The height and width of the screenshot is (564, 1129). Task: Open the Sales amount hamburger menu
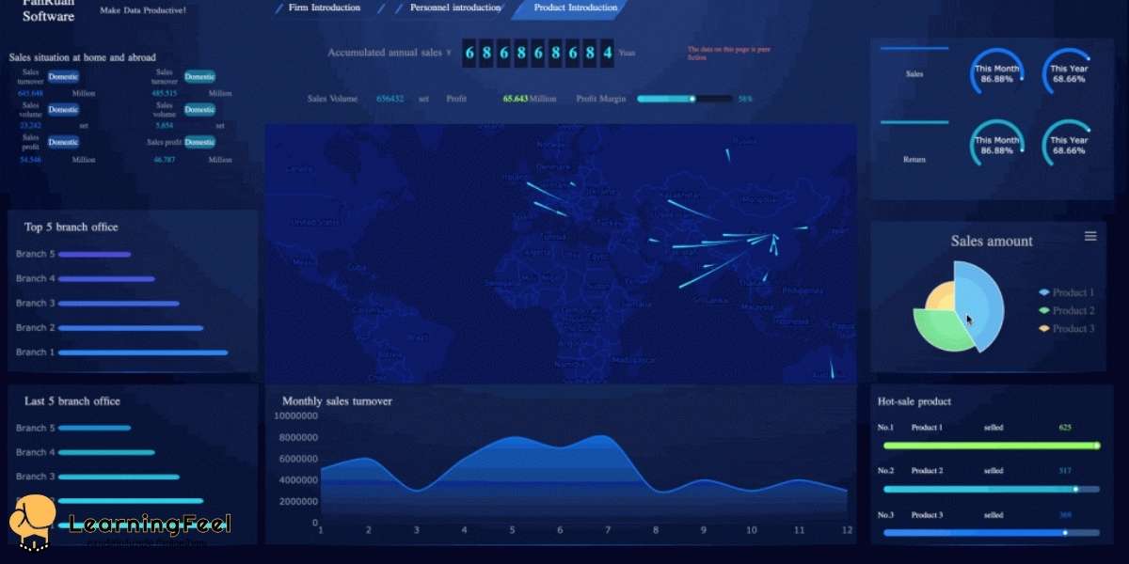[x=1091, y=236]
